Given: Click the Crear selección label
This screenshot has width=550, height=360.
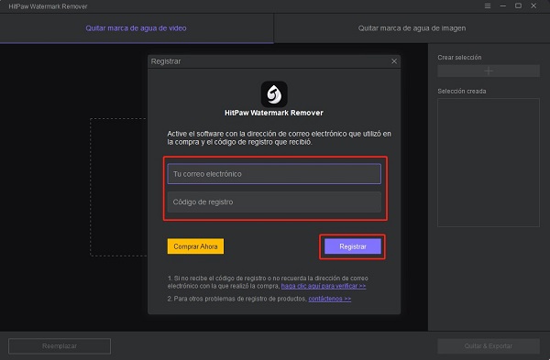Looking at the screenshot, I should click(459, 58).
